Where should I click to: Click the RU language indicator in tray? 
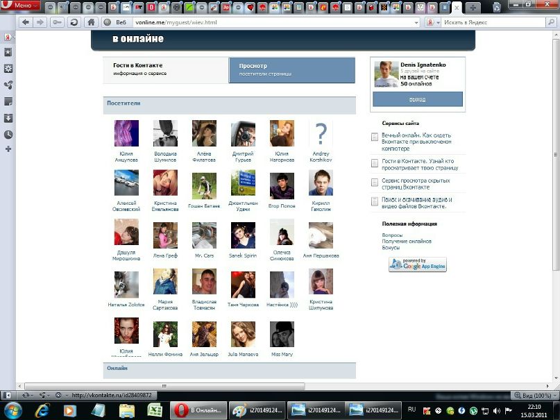click(x=411, y=410)
